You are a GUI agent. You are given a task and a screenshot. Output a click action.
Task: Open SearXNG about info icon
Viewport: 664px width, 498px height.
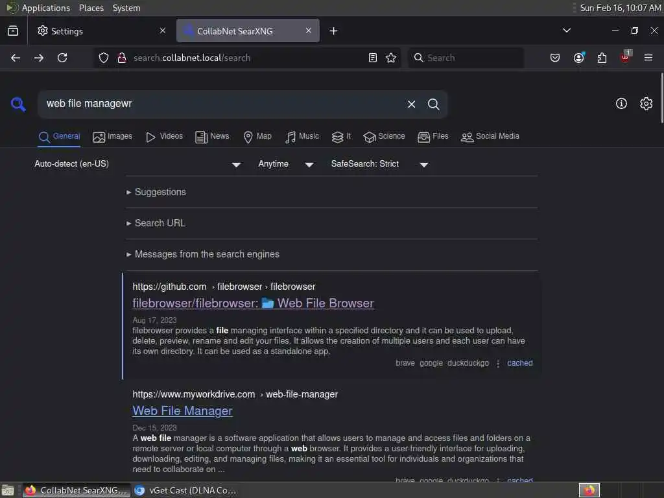click(621, 104)
